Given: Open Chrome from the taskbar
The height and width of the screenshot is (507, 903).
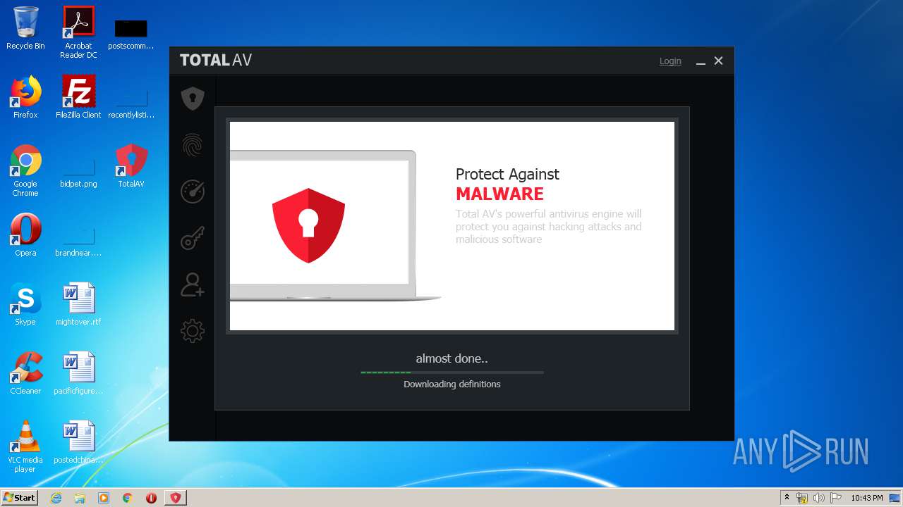Looking at the screenshot, I should (128, 498).
